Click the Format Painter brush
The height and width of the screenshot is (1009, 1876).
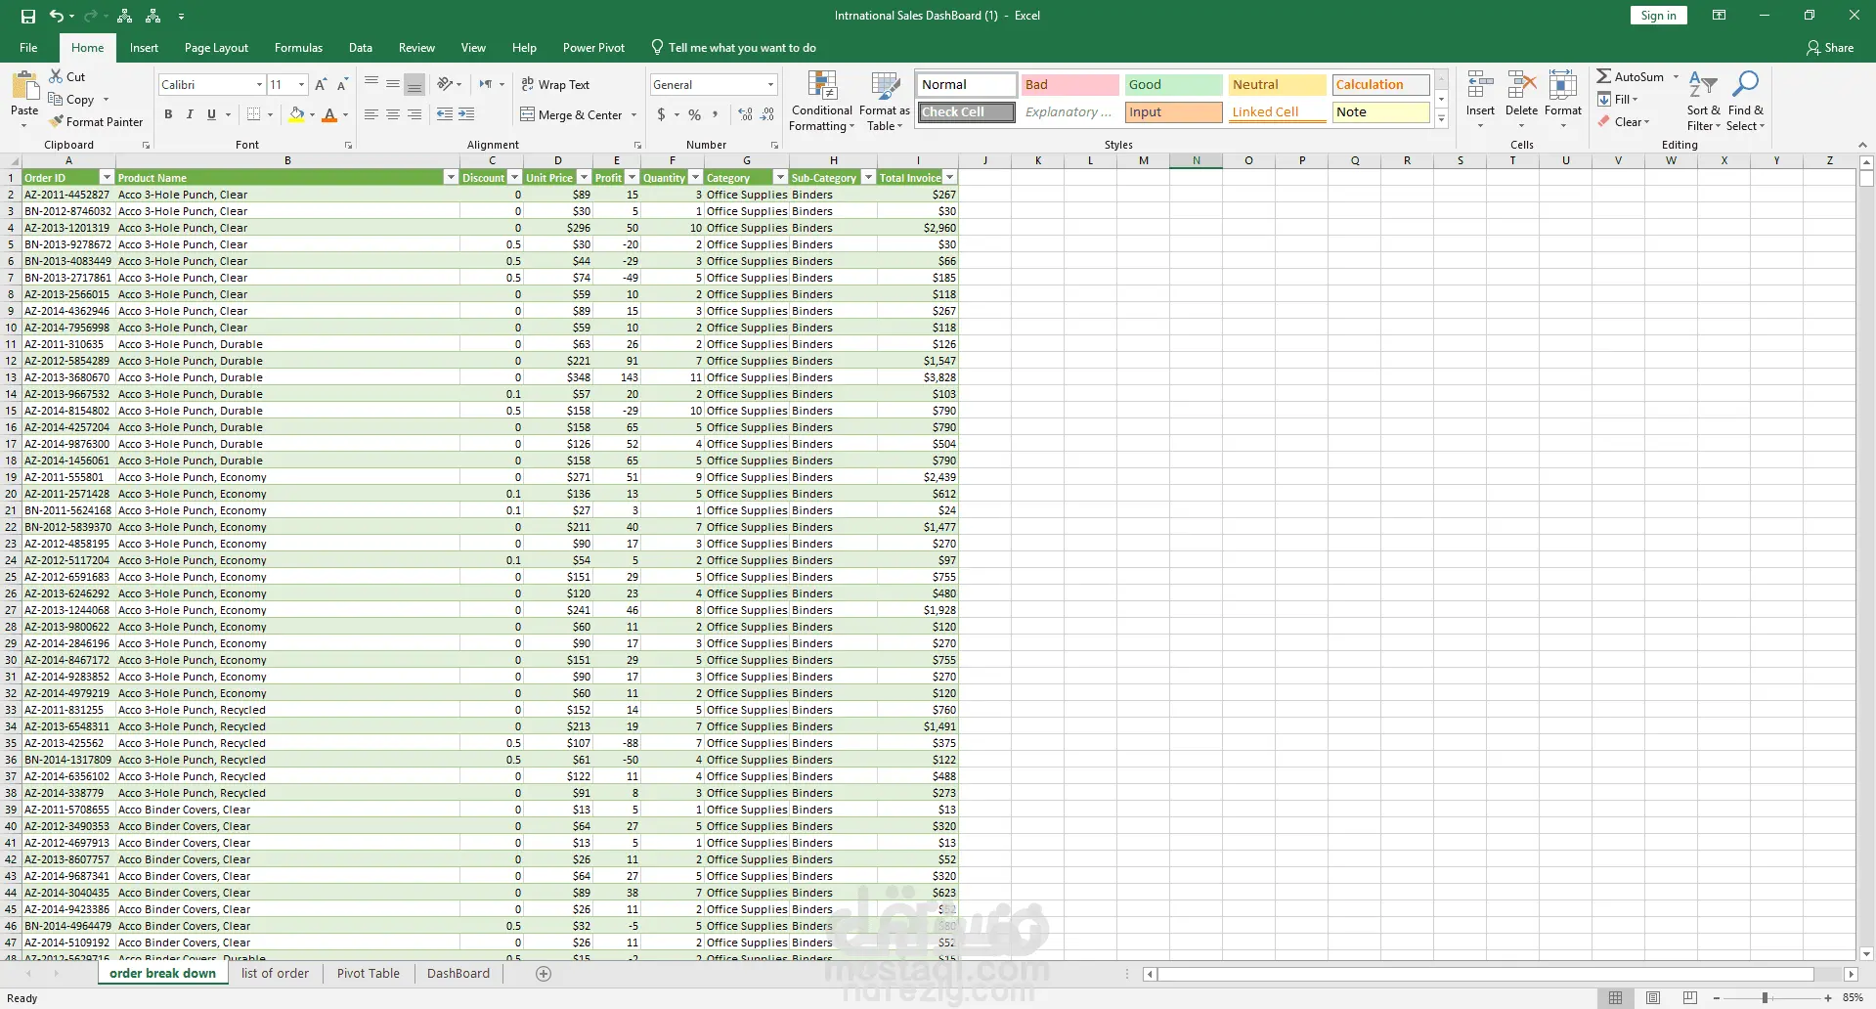(56, 121)
